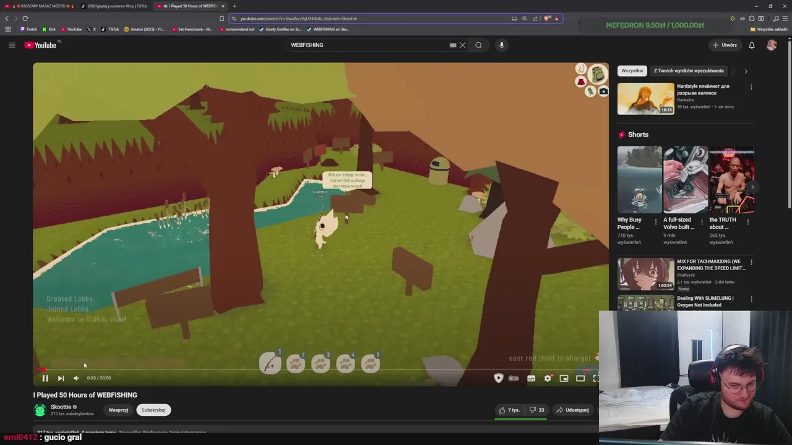Image resolution: width=792 pixels, height=445 pixels.
Task: Open the Twitch bookmark
Action: 28,29
